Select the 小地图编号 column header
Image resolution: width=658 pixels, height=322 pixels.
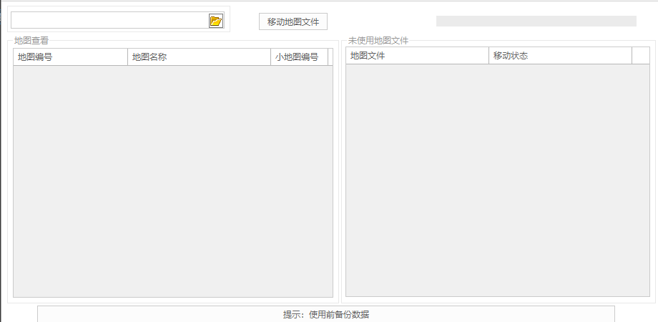pyautogui.click(x=298, y=57)
